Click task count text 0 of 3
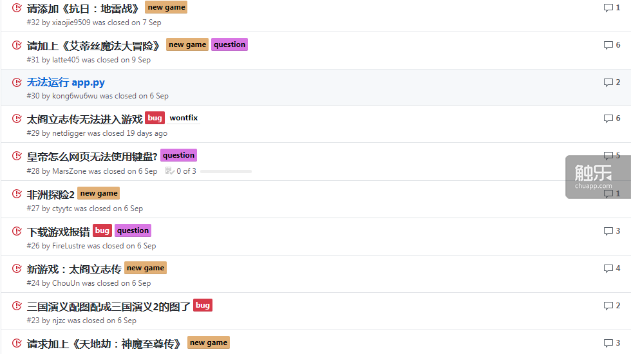Viewport: 631px width, 354px height. pyautogui.click(x=186, y=171)
